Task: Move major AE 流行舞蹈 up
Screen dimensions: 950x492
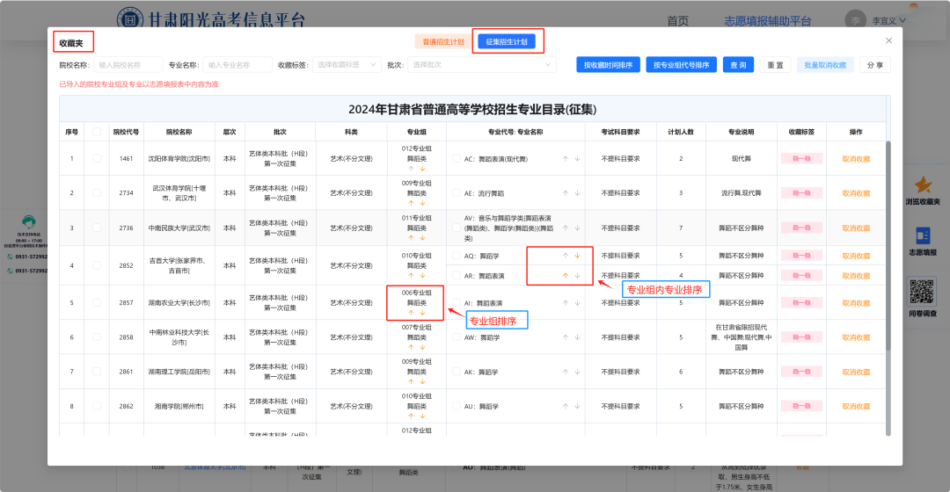Action: [566, 193]
